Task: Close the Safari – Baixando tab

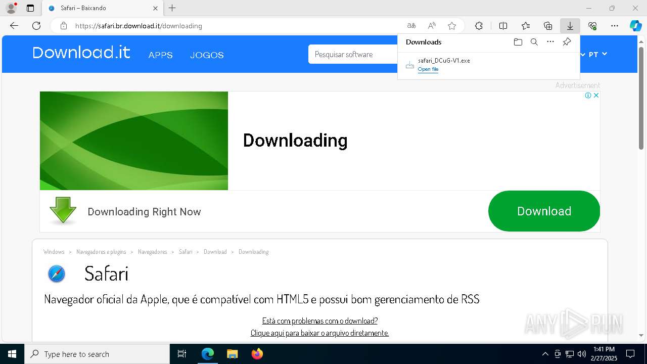Action: (x=155, y=8)
